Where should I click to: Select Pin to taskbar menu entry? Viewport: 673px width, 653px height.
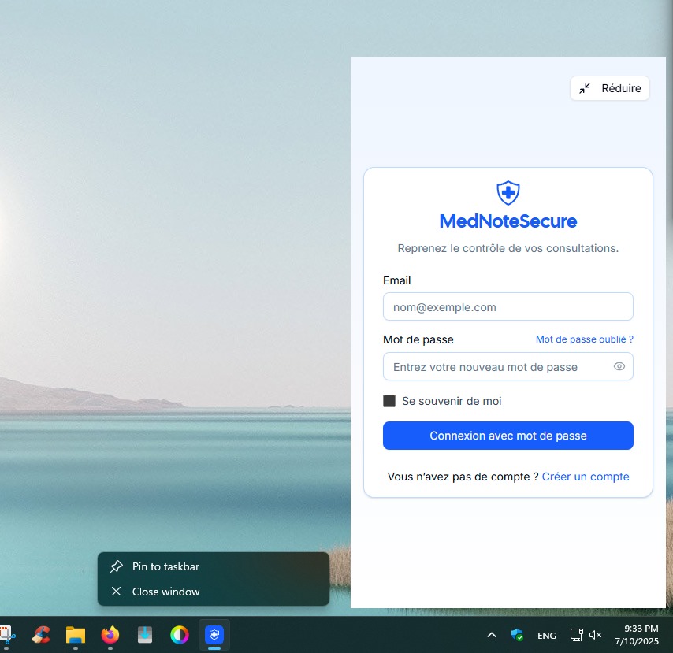tap(214, 566)
